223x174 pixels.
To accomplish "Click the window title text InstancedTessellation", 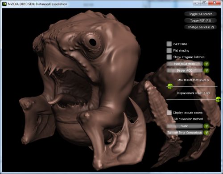I will (x=51, y=4).
